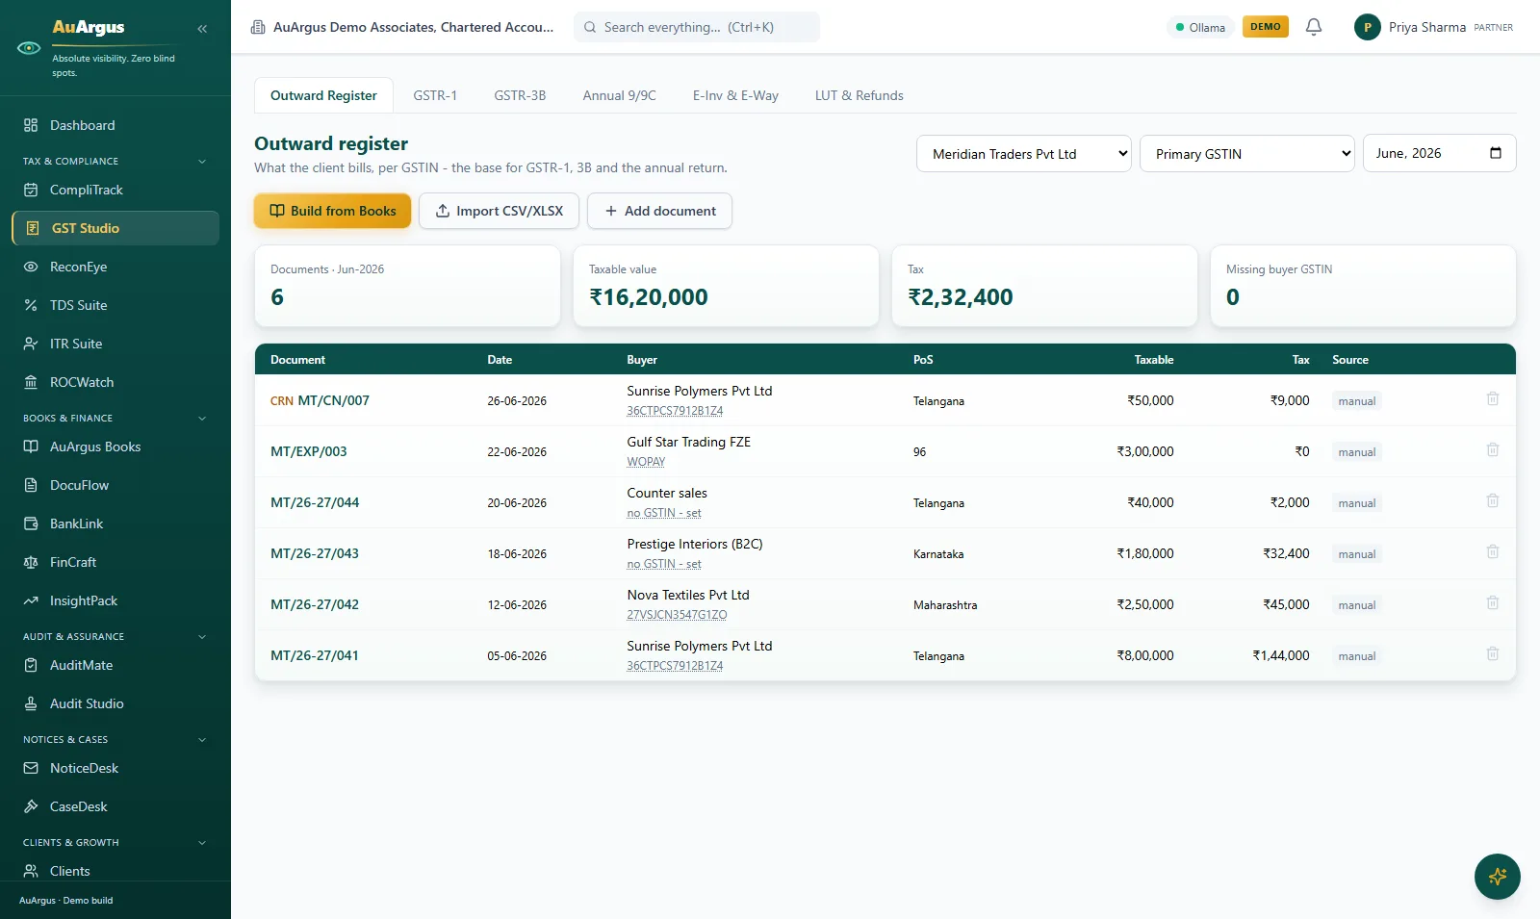The width and height of the screenshot is (1540, 919).
Task: Switch to LUT & Refunds tab
Action: point(860,95)
